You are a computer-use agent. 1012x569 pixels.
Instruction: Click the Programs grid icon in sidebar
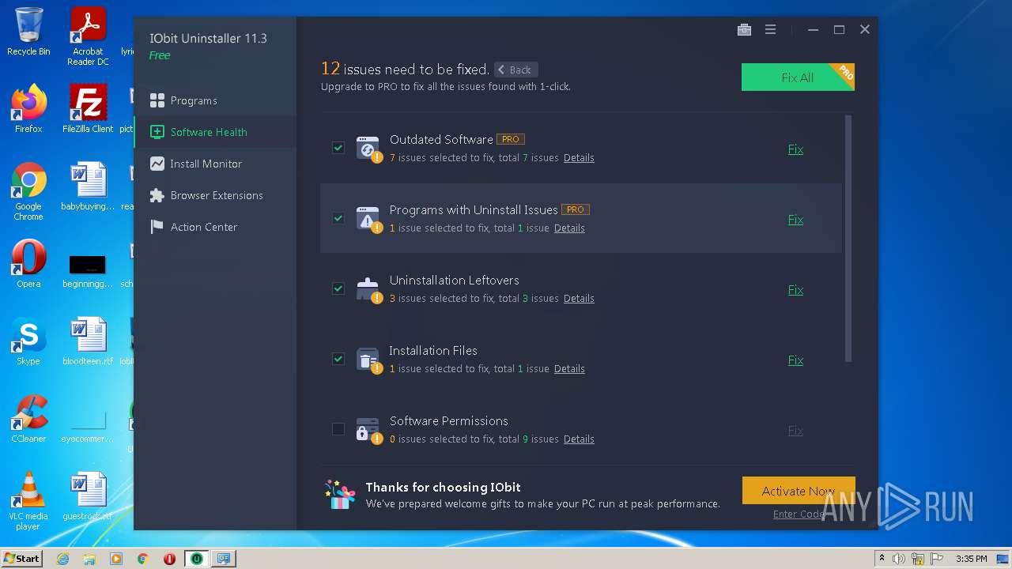click(x=157, y=100)
